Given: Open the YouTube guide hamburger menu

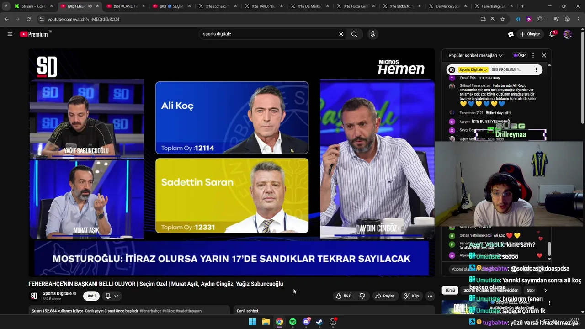Looking at the screenshot, I should [10, 34].
